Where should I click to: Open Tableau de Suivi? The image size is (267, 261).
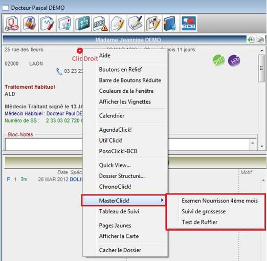coord(119,211)
